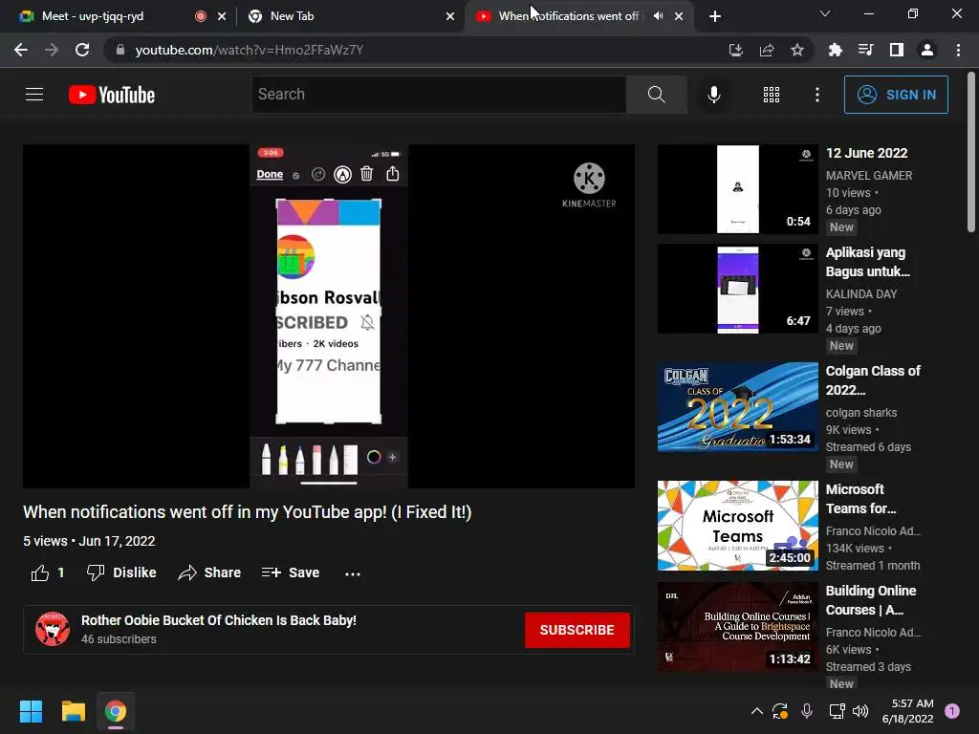Open more actions ellipsis under video
The image size is (979, 734).
353,573
